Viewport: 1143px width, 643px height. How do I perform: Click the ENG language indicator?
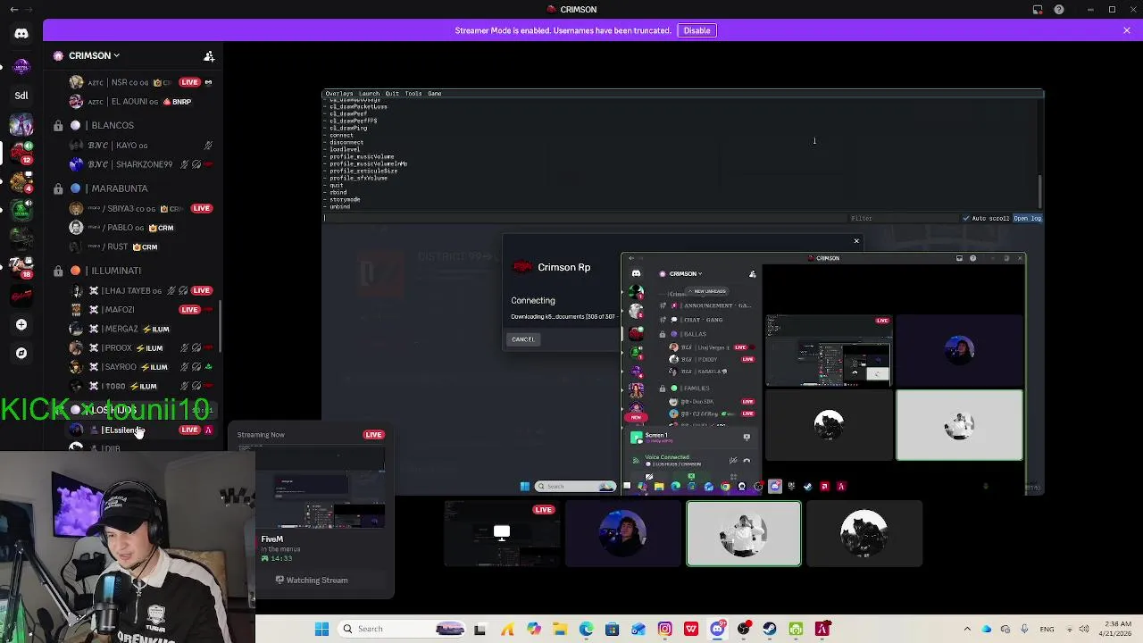[x=1047, y=629]
